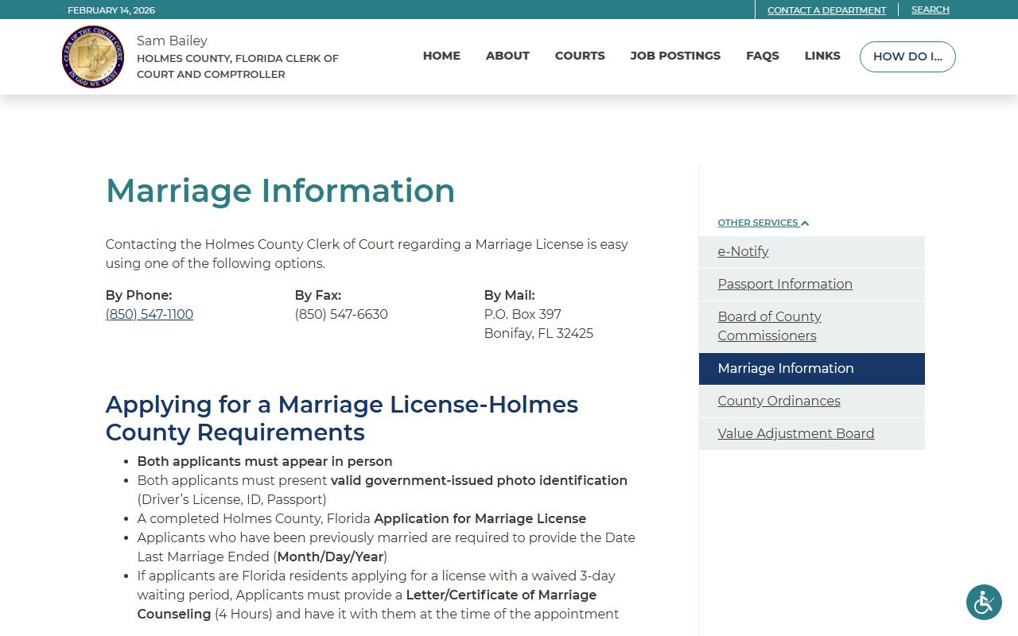Image resolution: width=1018 pixels, height=636 pixels.
Task: Click the Clerk of Circuit Court seal logo
Action: (93, 57)
